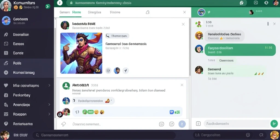This screenshot has height=140, width=280.
Task: Dismiss the Modonhila post card
Action: click(183, 24)
